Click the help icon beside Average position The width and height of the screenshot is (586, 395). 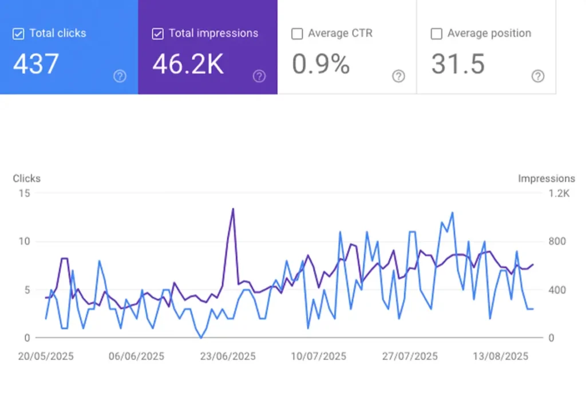(x=538, y=76)
